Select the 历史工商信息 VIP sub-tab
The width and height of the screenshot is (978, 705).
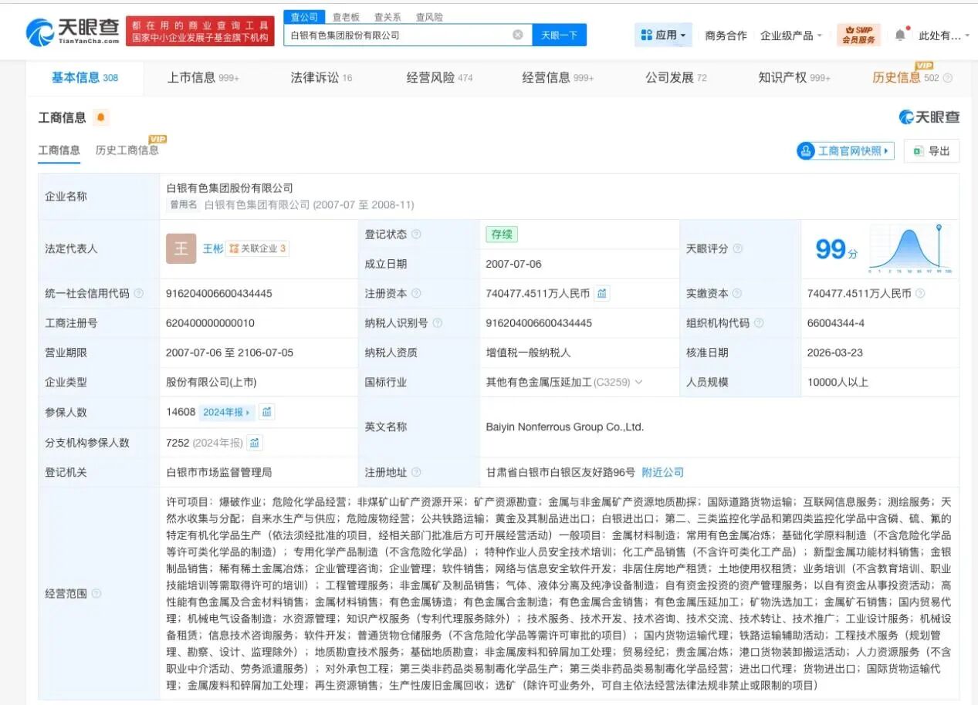point(127,150)
